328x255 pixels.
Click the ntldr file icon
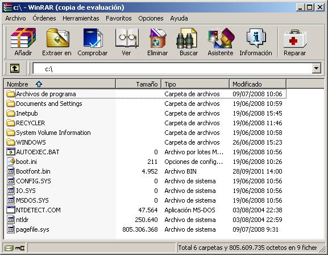(x=11, y=220)
